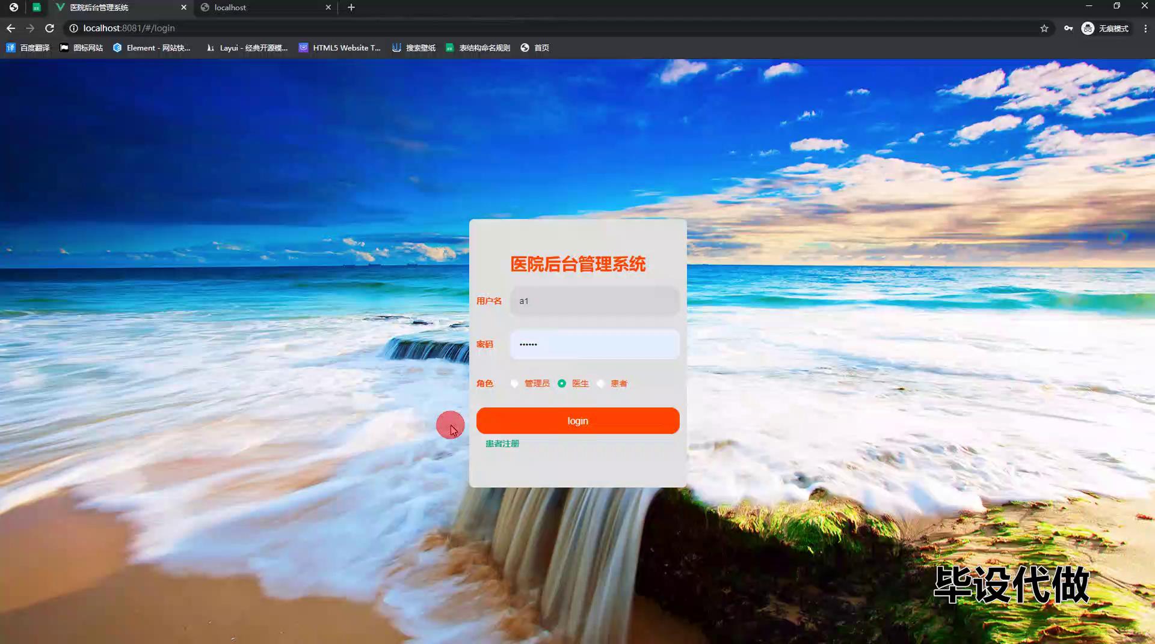Open the 无痕模式 incognito profile menu
1155x644 pixels.
coord(1106,28)
